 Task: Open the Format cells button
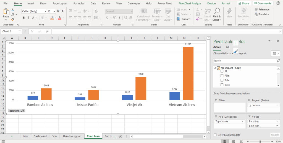click(184, 19)
